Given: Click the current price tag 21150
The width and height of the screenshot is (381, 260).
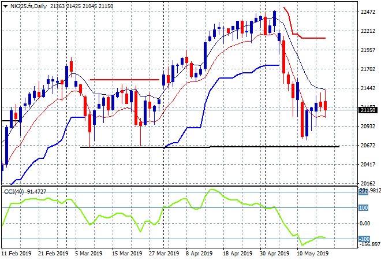Looking at the screenshot, I should tap(368, 110).
